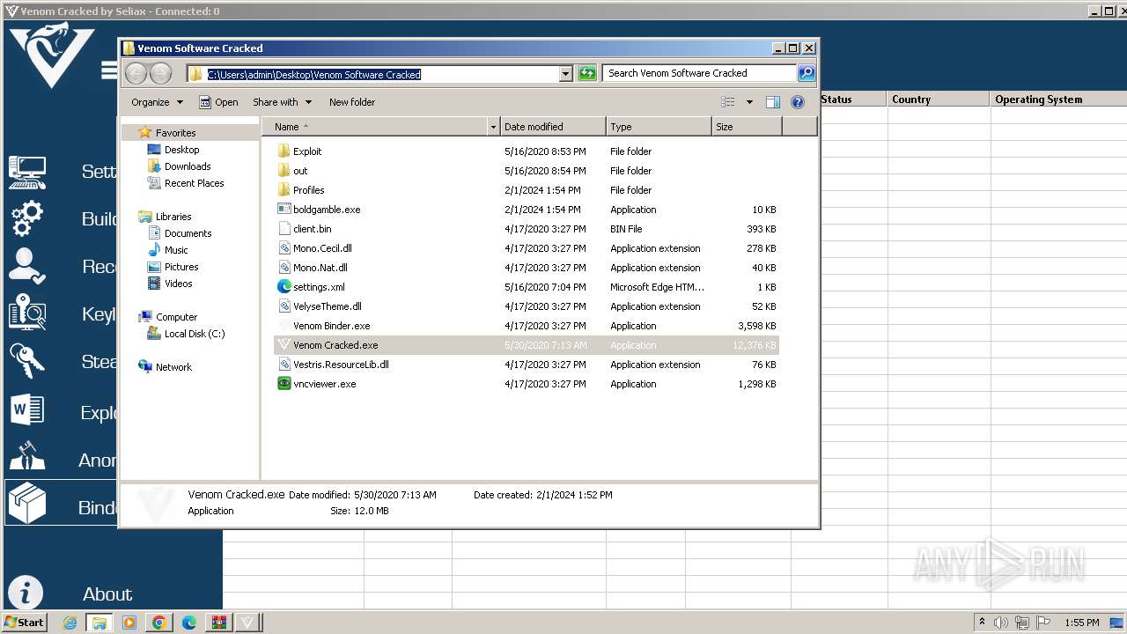Open the Organize dropdown menu

click(x=157, y=102)
